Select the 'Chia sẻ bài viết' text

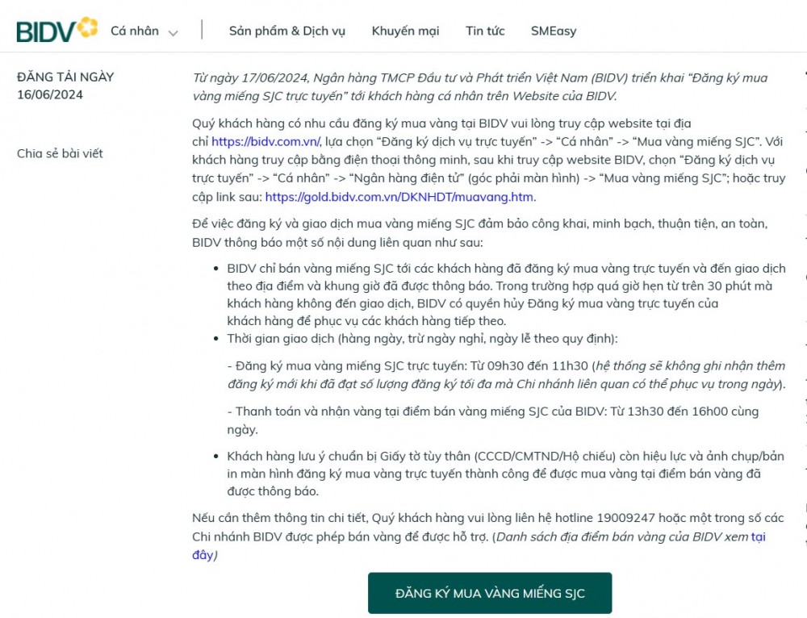point(61,153)
